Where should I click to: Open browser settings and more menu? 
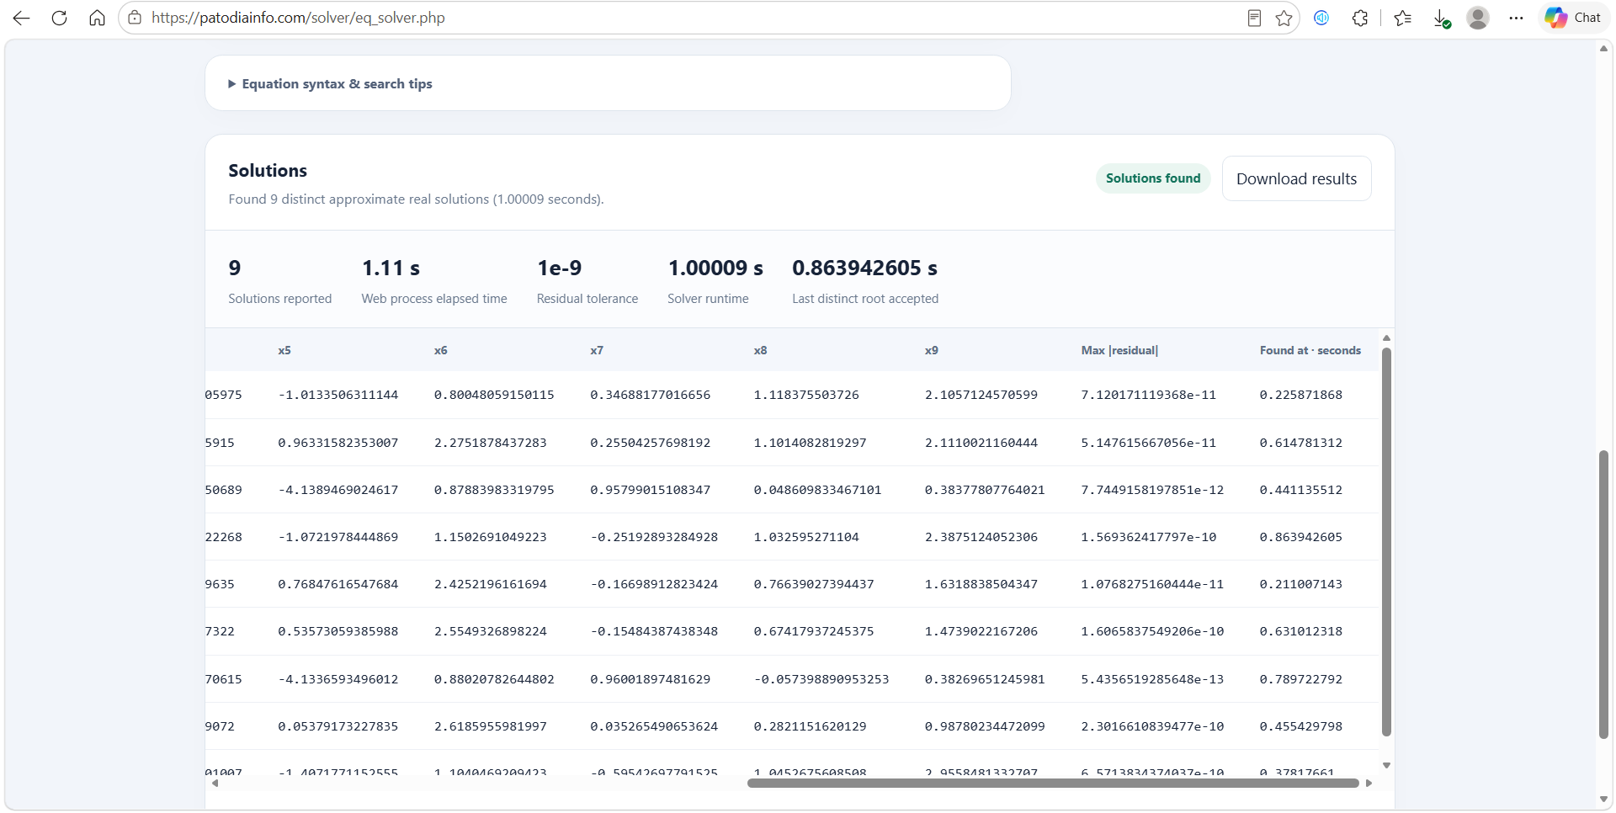1516,18
